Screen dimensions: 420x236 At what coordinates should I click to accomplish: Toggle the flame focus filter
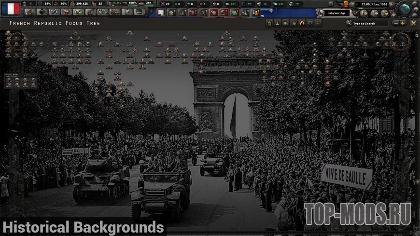[x=302, y=23]
